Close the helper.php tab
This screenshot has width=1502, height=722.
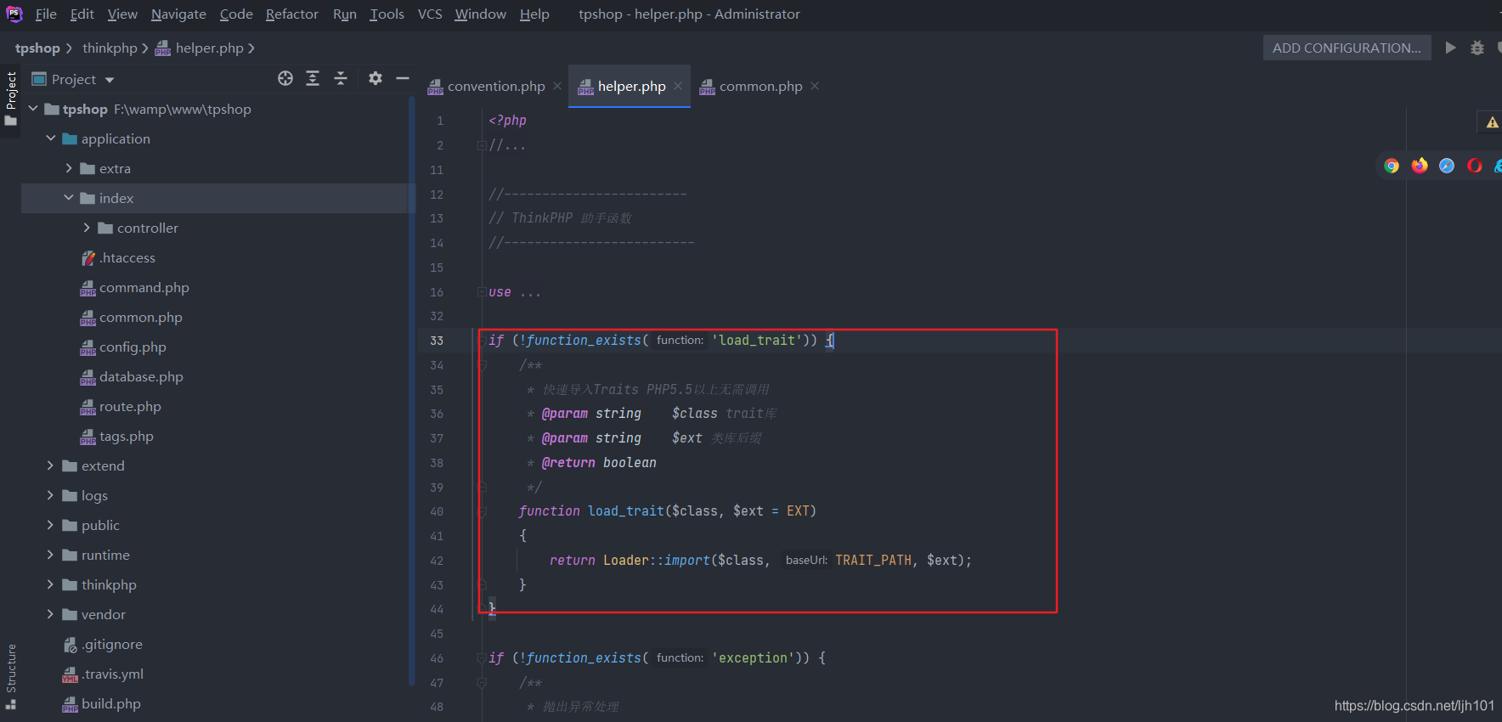pyautogui.click(x=678, y=86)
